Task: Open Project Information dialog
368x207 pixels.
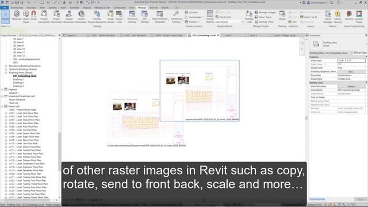Action: 44,17
